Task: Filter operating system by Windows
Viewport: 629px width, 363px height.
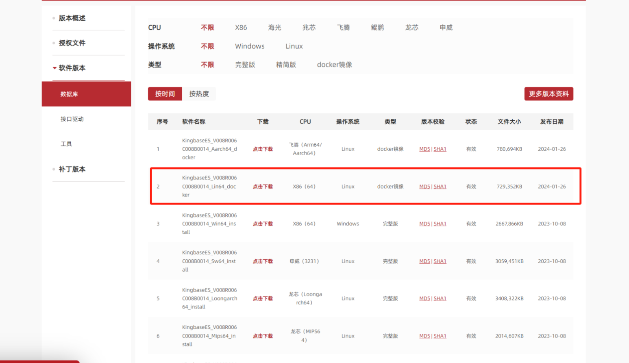Action: 250,46
